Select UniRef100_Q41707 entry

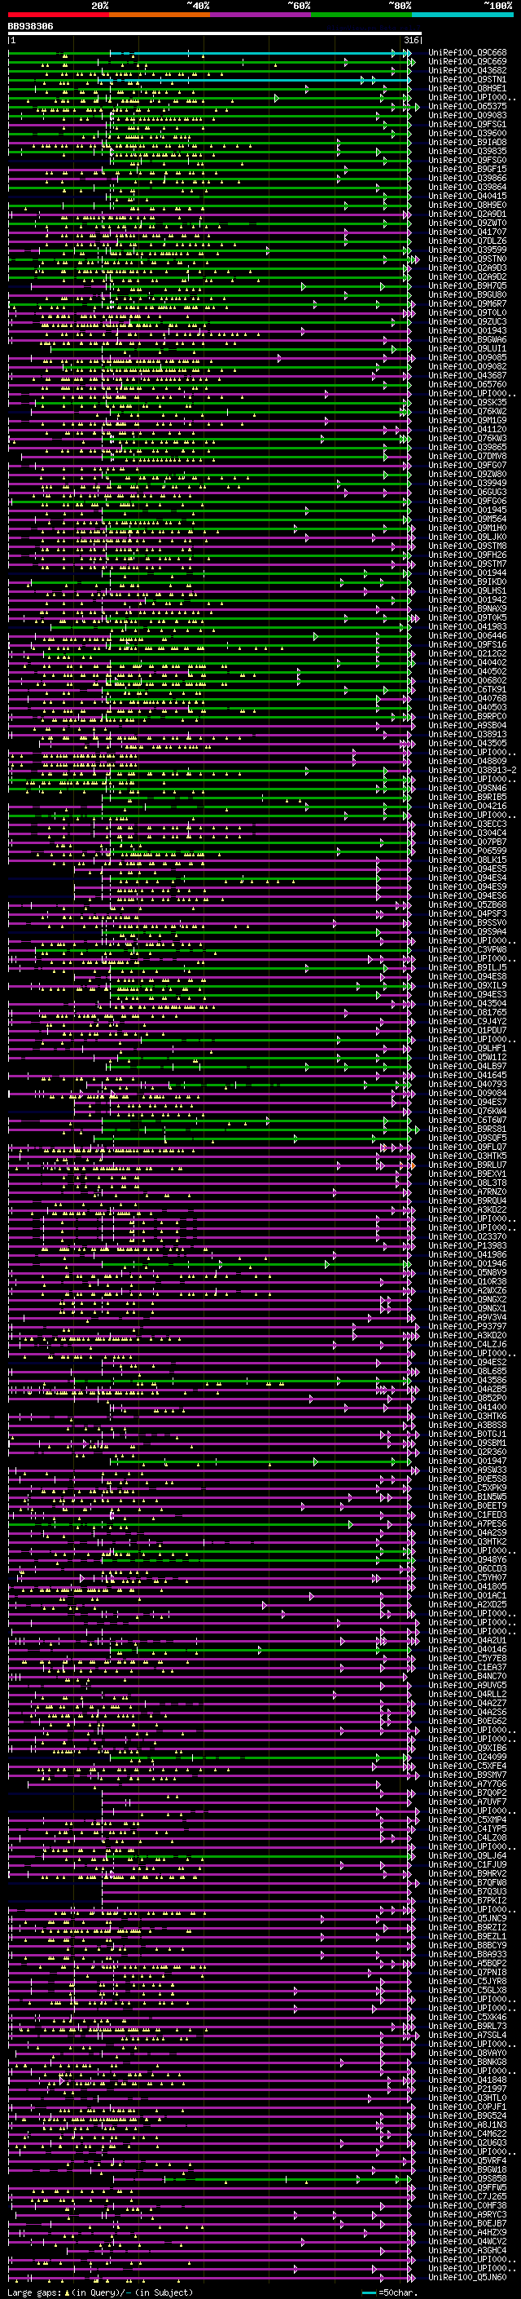click(467, 232)
